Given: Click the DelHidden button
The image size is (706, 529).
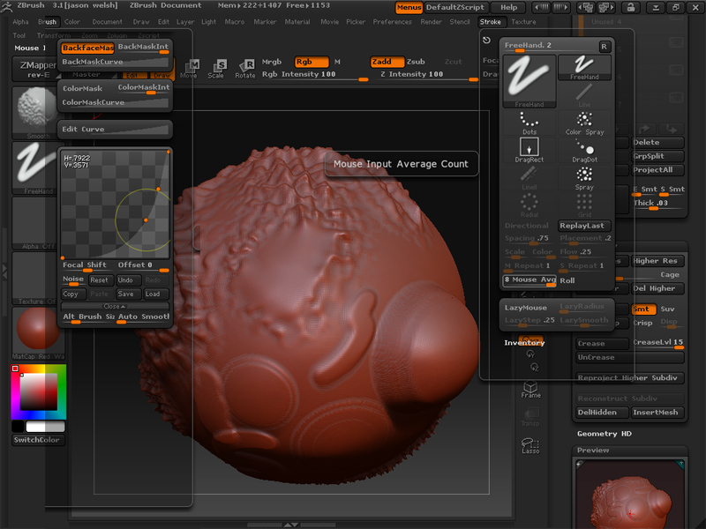Looking at the screenshot, I should coord(602,413).
